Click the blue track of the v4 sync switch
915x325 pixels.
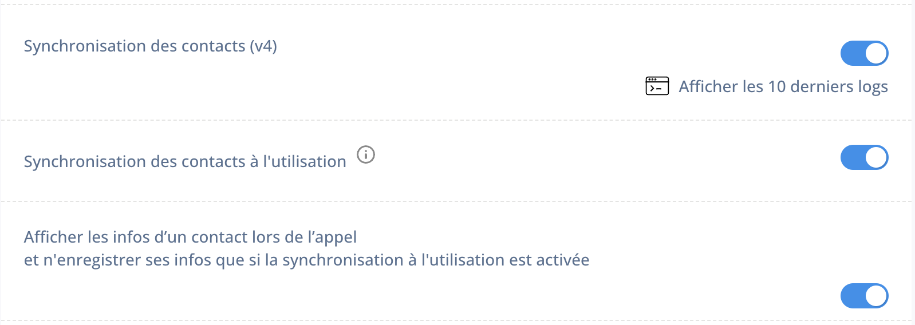point(852,53)
